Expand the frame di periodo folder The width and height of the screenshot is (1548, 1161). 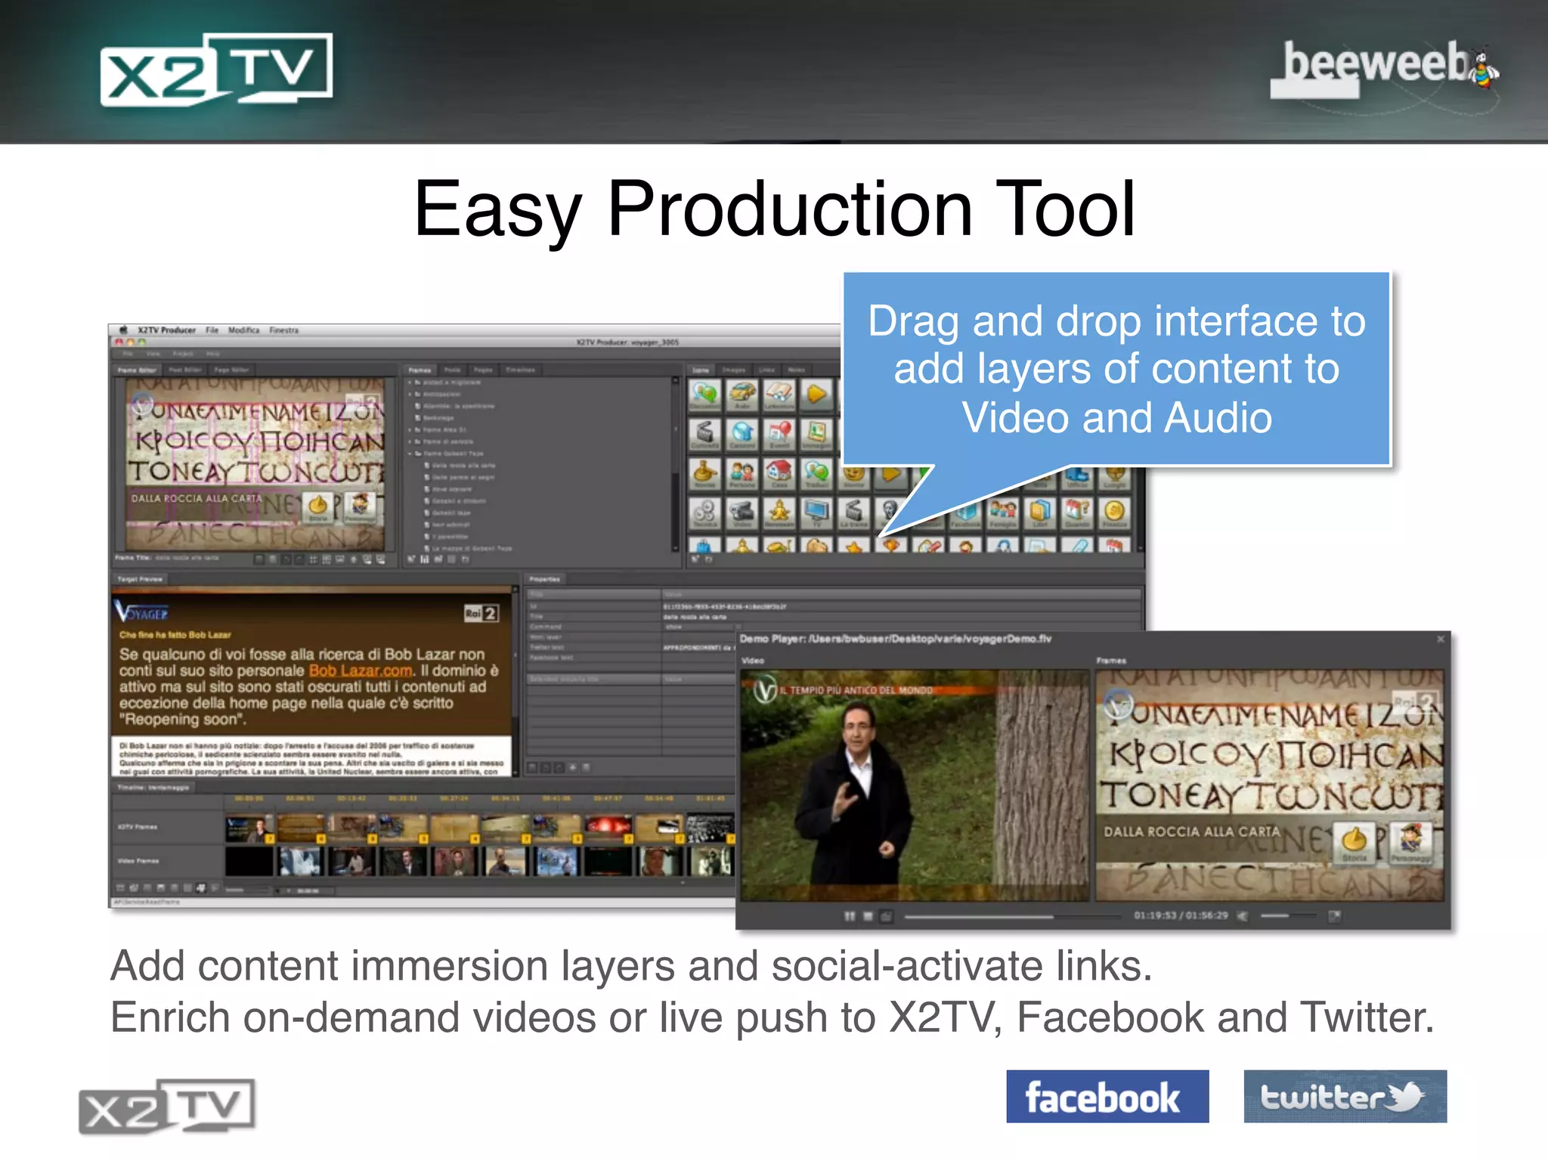[410, 441]
